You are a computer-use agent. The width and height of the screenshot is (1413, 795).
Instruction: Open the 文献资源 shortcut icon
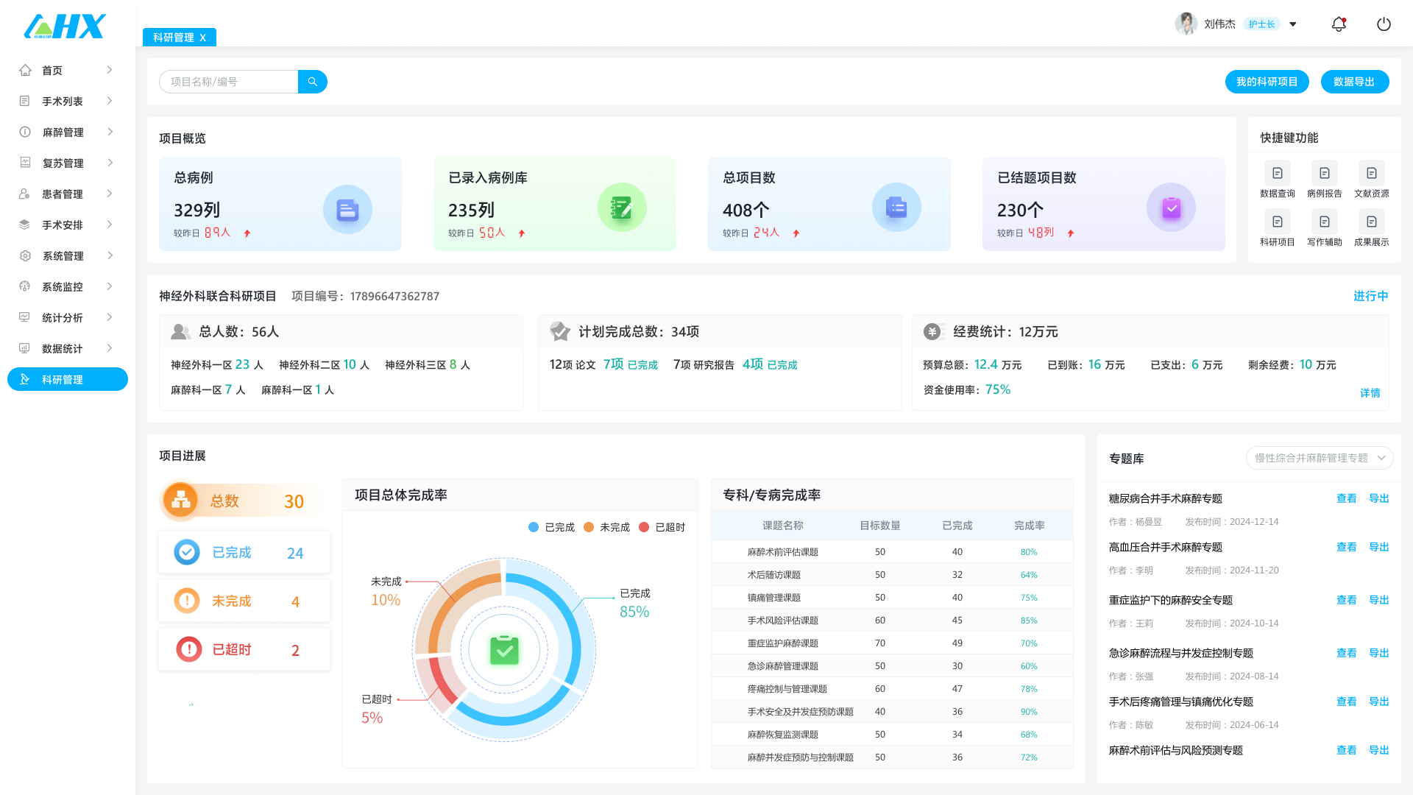[x=1371, y=174]
